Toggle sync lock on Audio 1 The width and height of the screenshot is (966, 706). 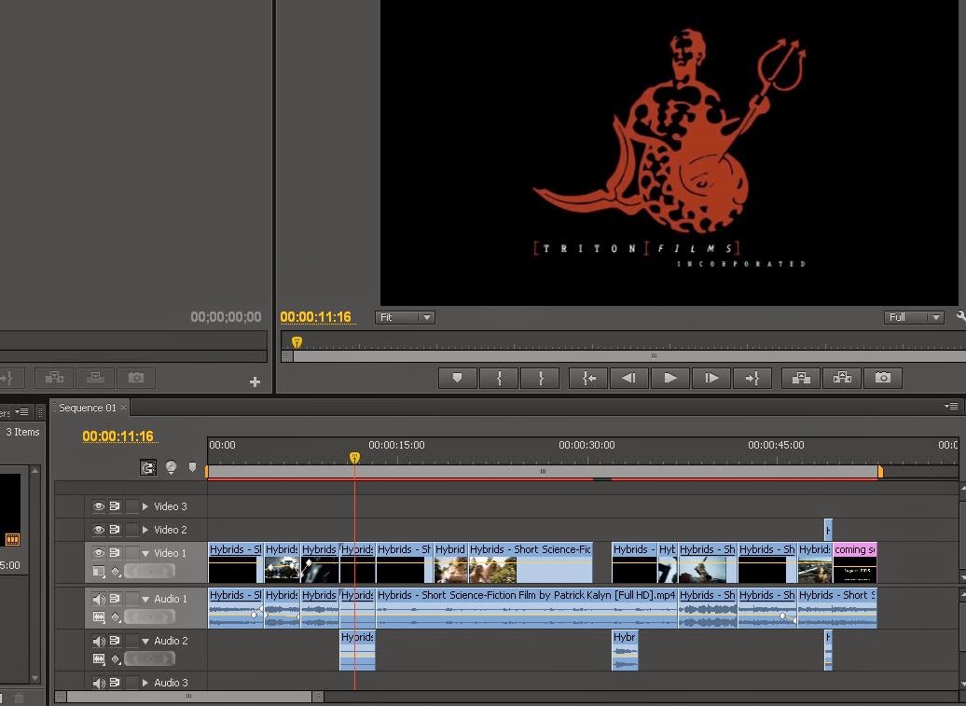pyautogui.click(x=115, y=598)
